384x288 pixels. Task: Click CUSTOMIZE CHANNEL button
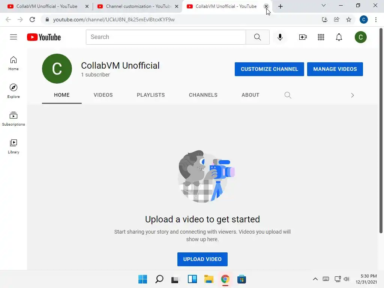[x=269, y=69]
